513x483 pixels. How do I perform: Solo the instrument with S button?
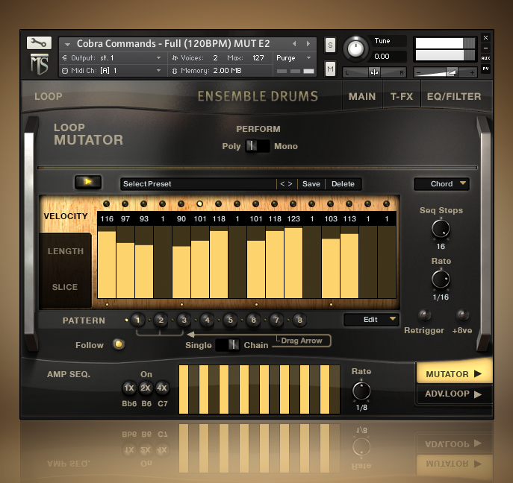[x=330, y=45]
